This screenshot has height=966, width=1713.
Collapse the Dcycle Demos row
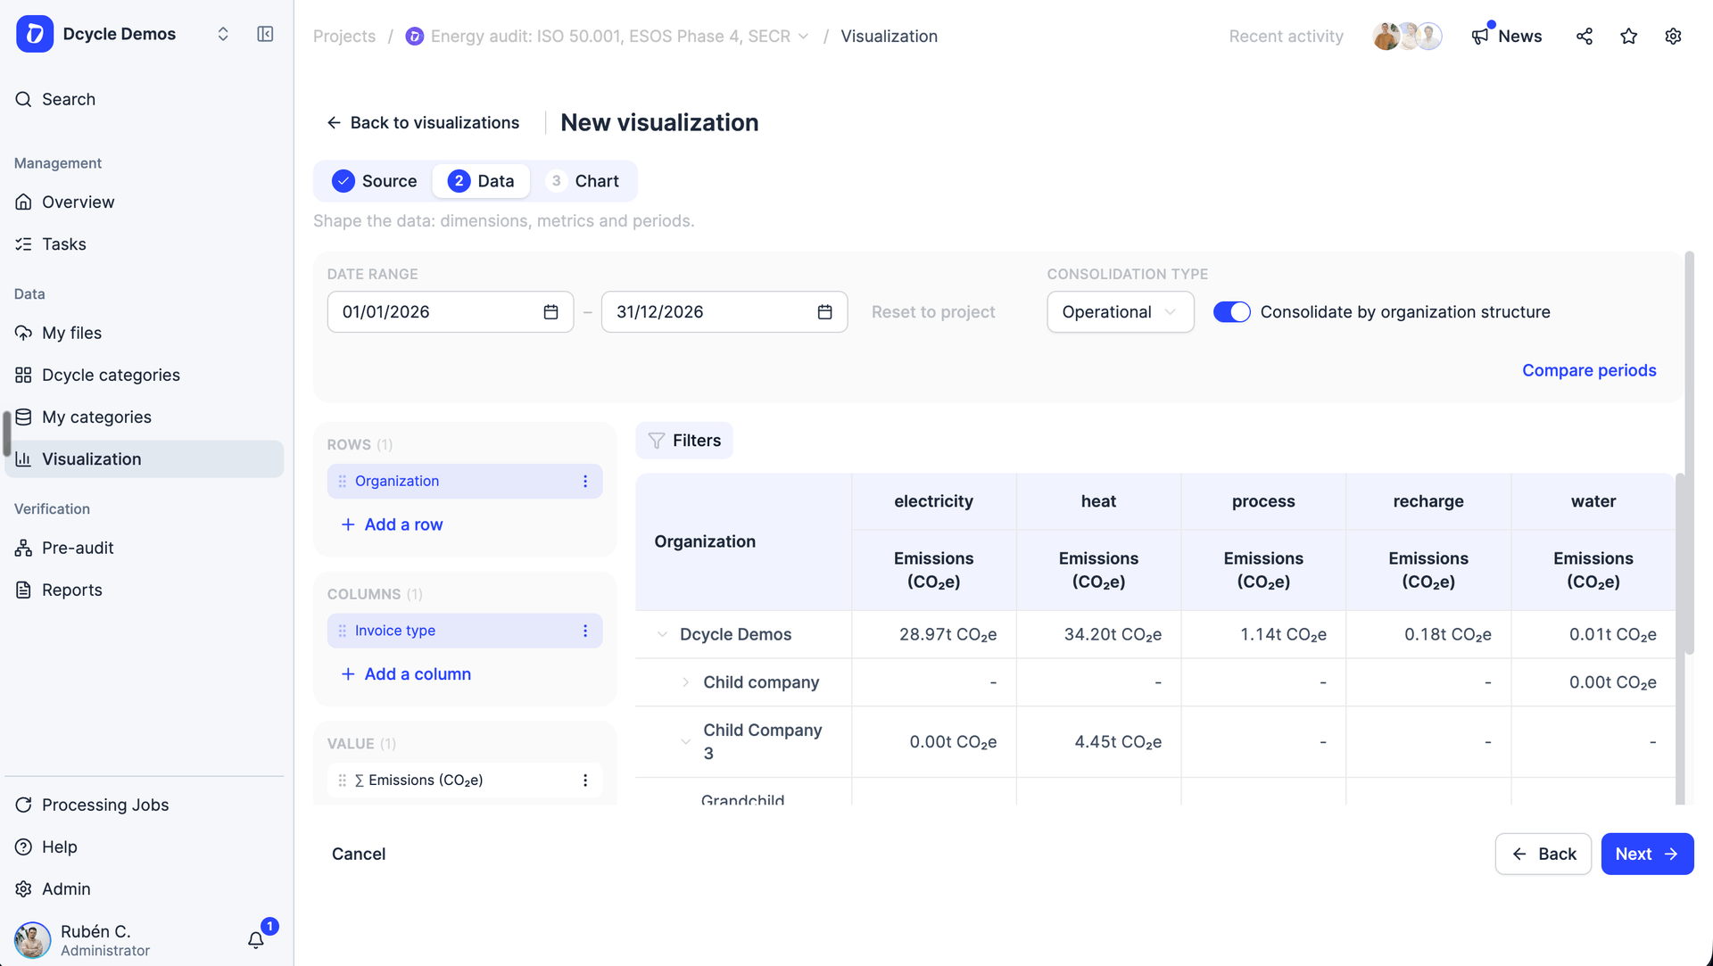pos(662,634)
